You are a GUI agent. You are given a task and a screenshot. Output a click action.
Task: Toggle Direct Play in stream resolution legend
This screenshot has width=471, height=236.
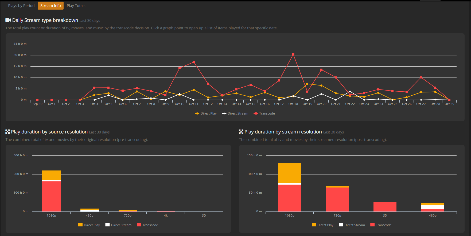point(322,225)
